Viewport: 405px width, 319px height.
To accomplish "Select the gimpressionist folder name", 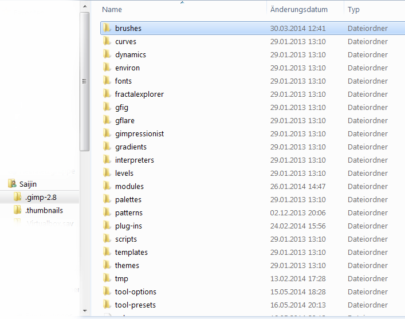I will 139,134.
